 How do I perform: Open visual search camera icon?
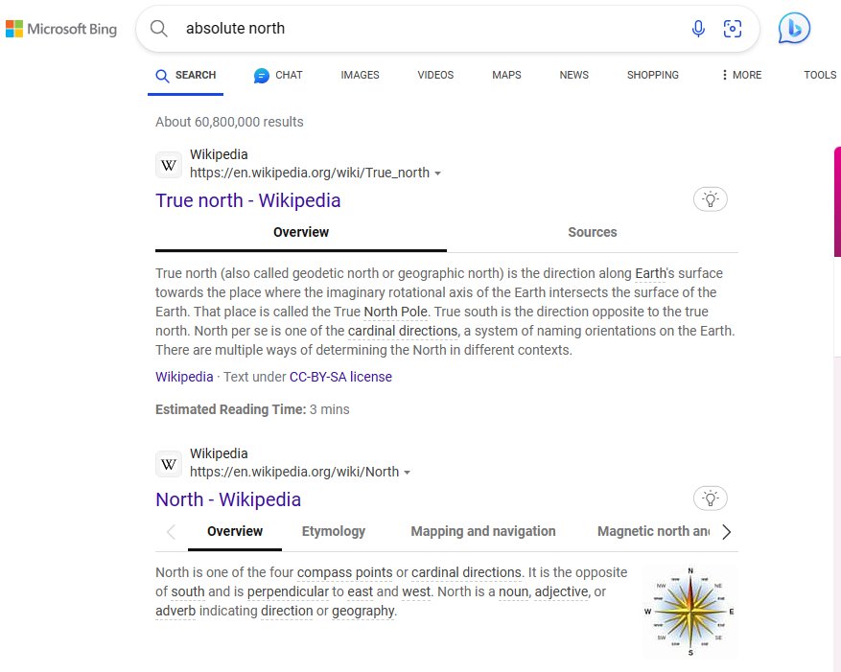click(733, 29)
